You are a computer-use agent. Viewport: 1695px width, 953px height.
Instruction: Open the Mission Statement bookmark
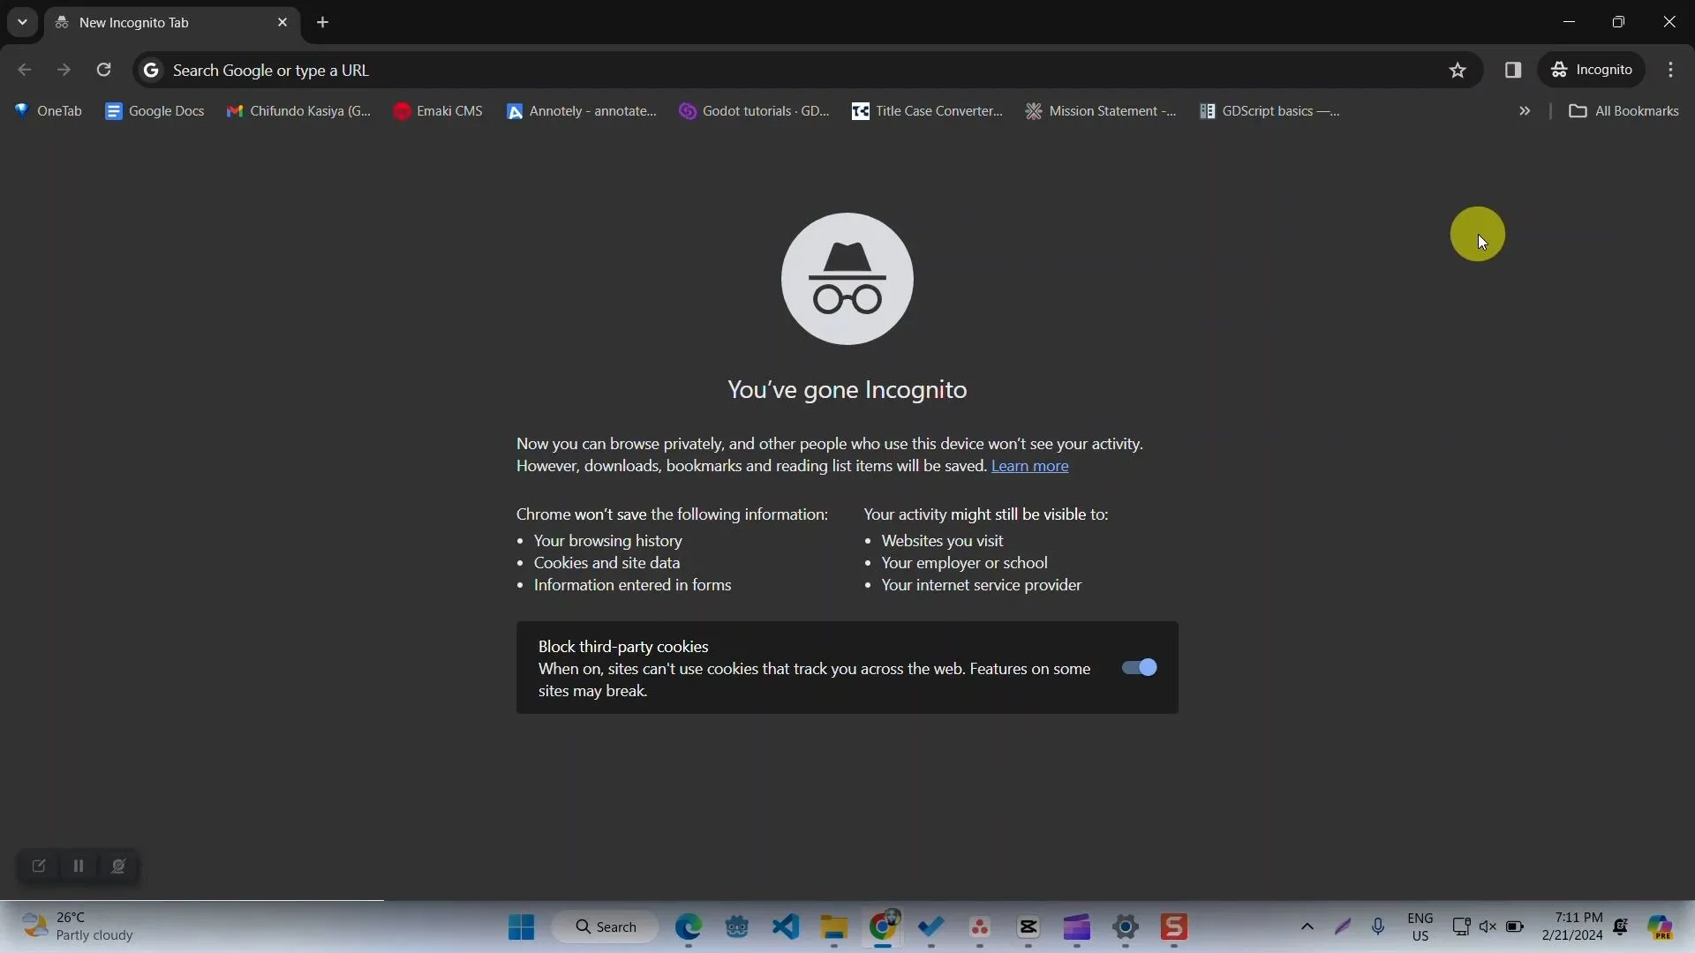[1101, 111]
